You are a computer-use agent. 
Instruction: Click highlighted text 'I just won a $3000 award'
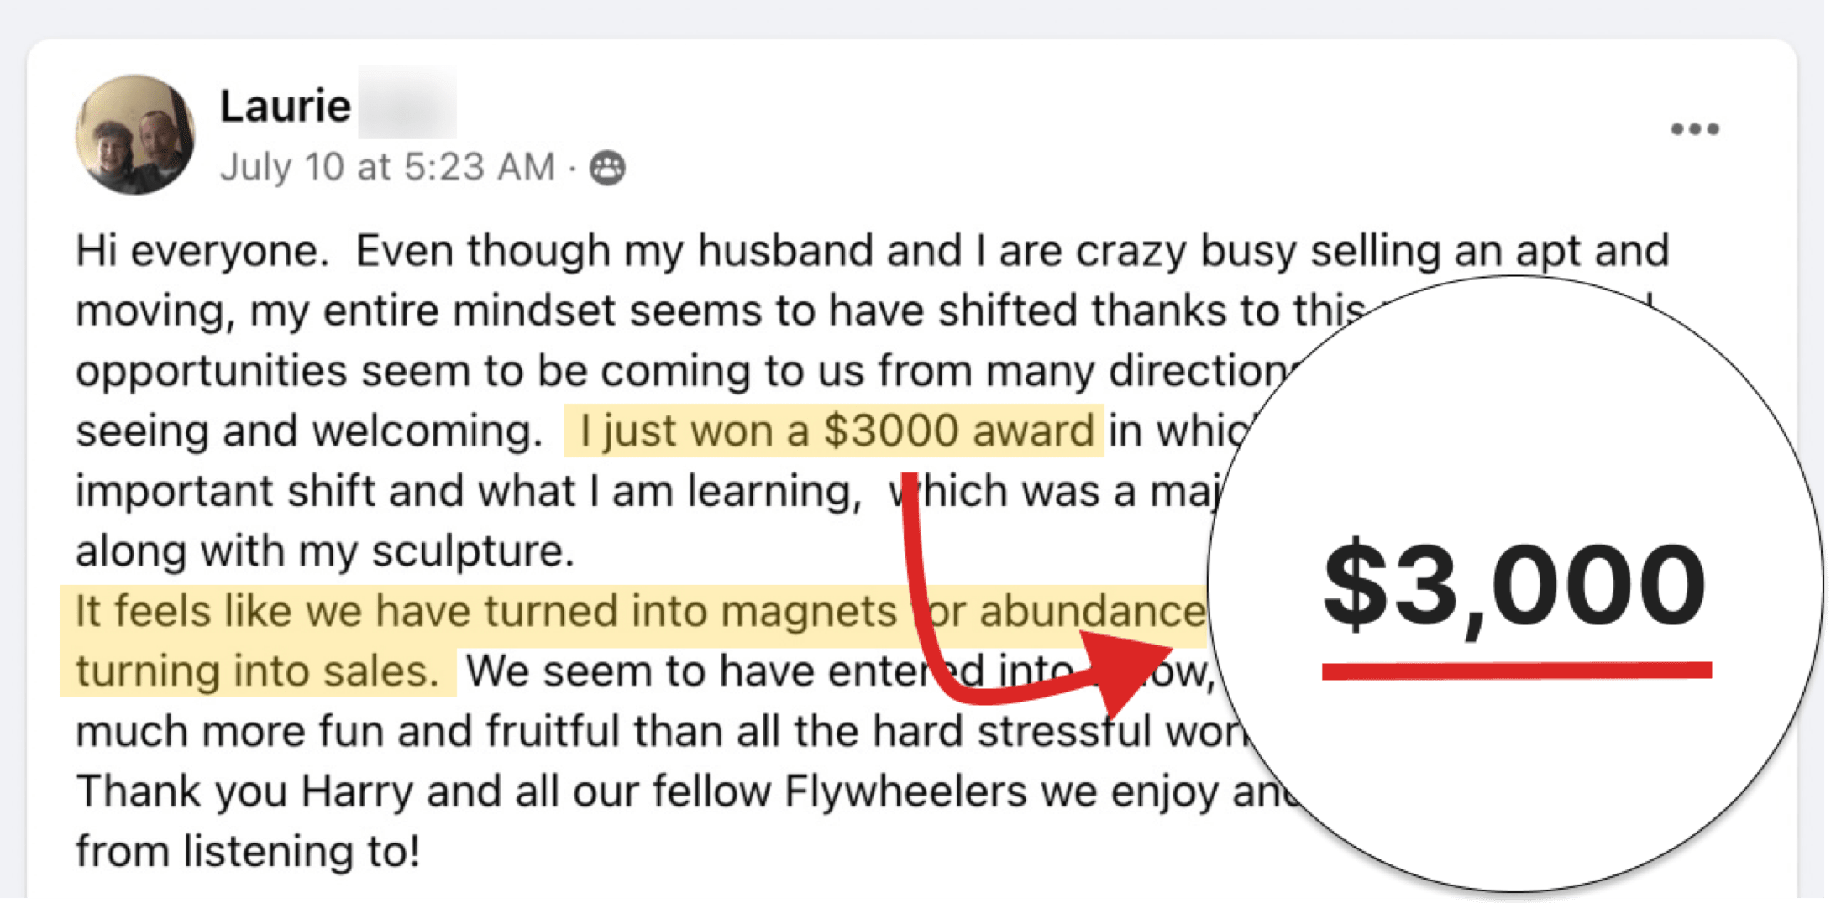pos(834,431)
